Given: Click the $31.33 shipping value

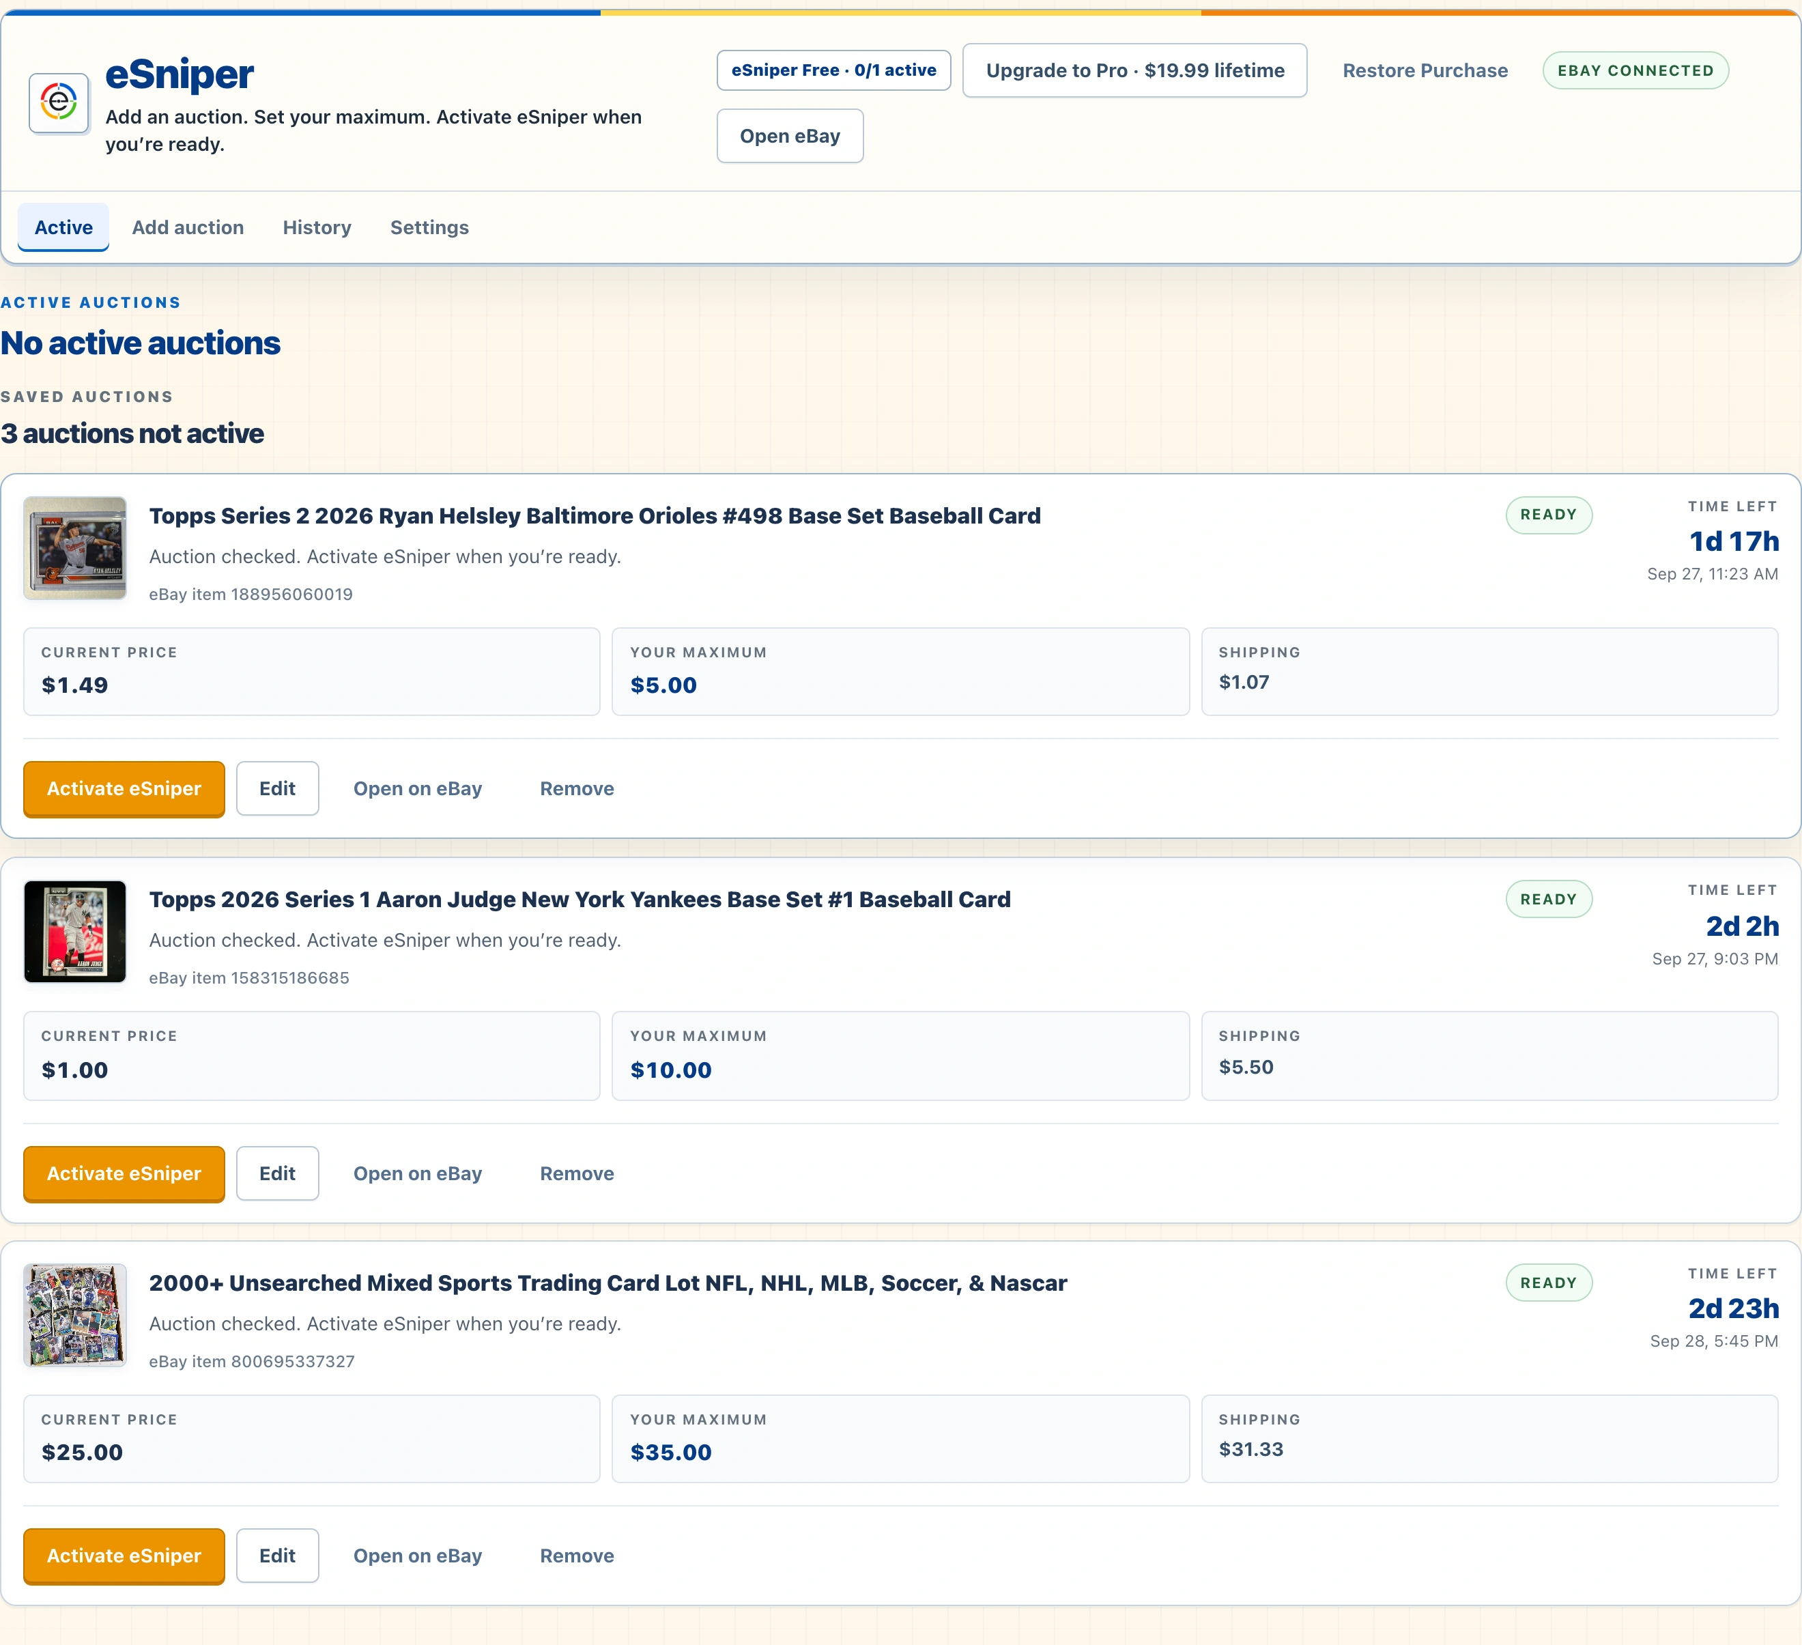Looking at the screenshot, I should [1251, 1449].
